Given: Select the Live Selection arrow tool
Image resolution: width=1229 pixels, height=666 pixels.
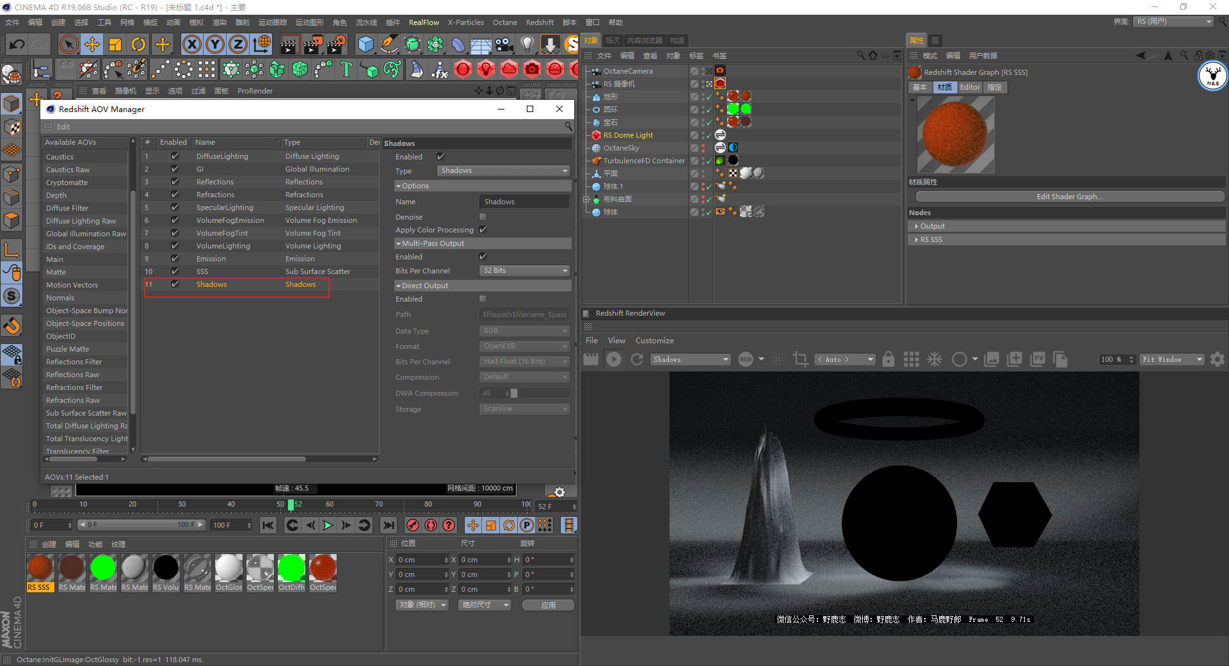Looking at the screenshot, I should [x=68, y=45].
